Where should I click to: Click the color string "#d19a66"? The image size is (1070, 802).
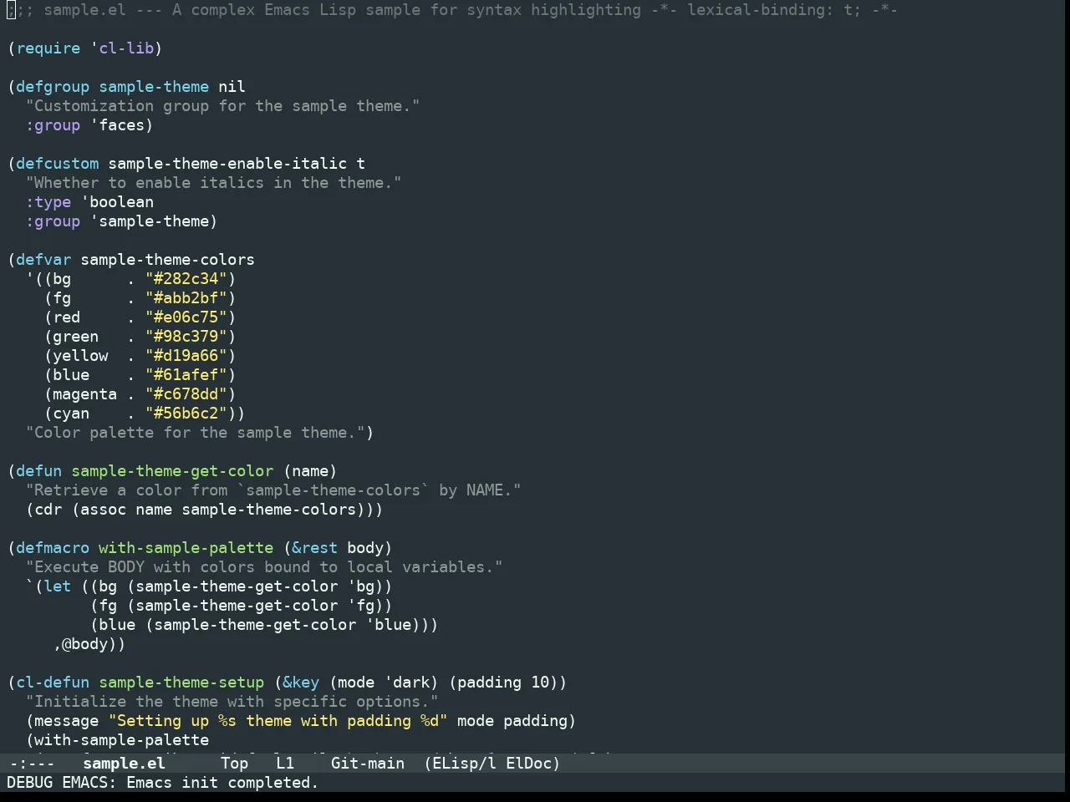pyautogui.click(x=186, y=356)
